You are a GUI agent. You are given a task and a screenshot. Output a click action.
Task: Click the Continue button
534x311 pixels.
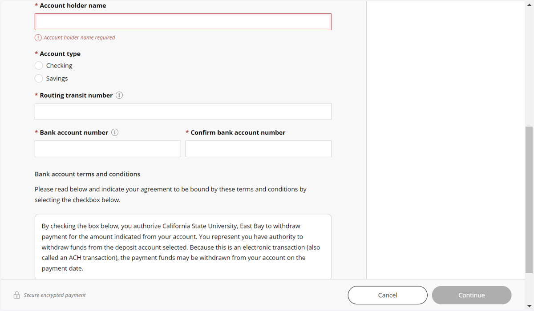(x=472, y=295)
